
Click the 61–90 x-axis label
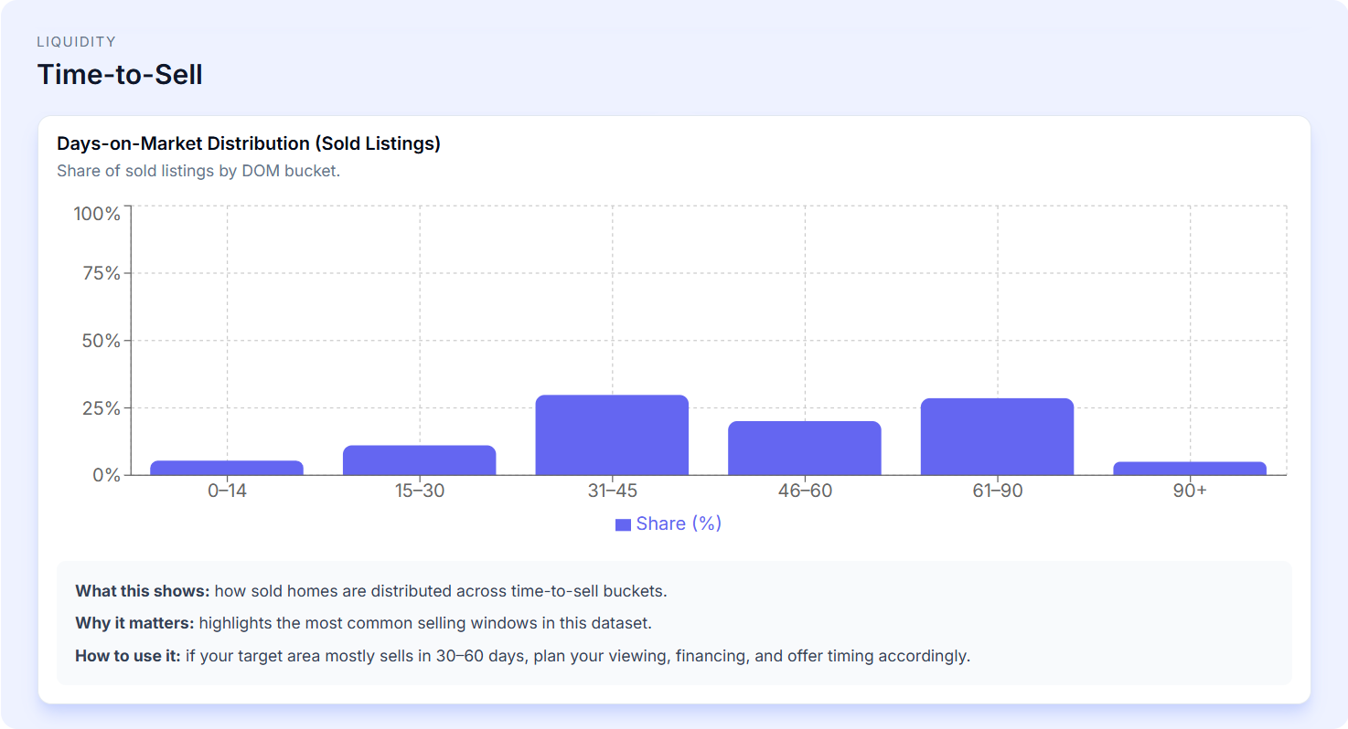tap(997, 491)
